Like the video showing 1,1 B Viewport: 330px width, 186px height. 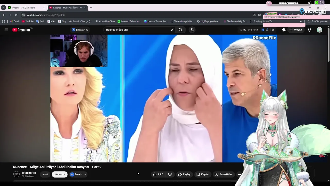158,174
